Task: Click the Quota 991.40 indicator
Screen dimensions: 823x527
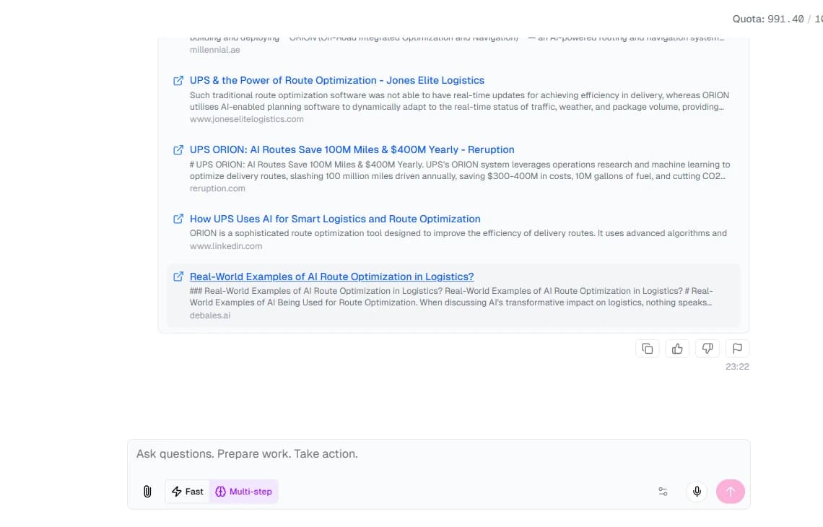Action: point(778,19)
